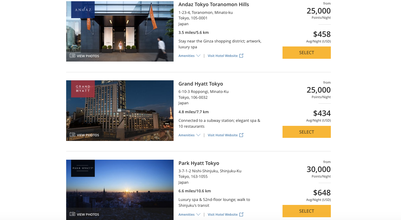401x220 pixels.
Task: Expand Amenities for Grand Hyatt Tokyo
Action: pos(189,135)
